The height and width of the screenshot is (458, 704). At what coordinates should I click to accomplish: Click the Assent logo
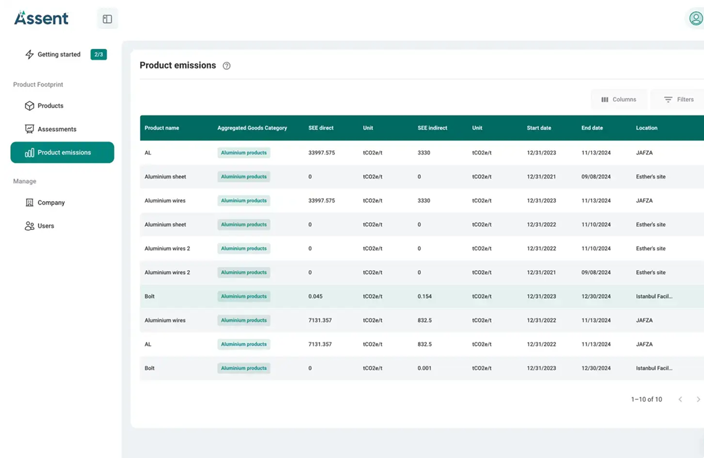(x=41, y=18)
